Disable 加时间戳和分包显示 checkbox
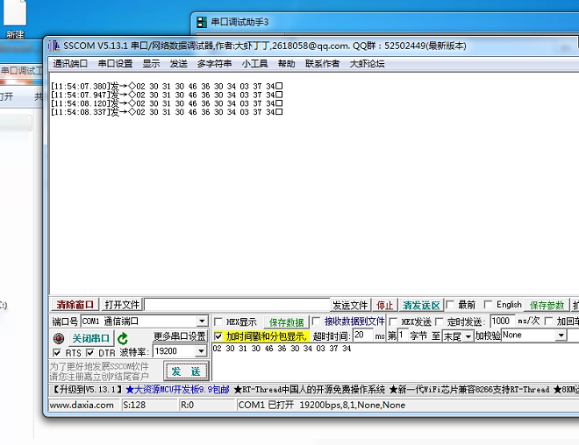The height and width of the screenshot is (445, 579). pos(219,336)
